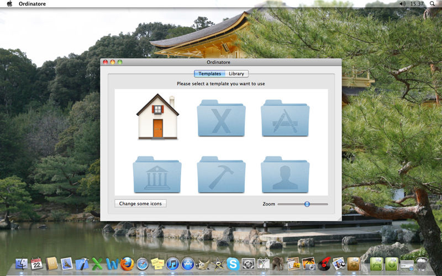This screenshot has width=442, height=276.
Task: Close the Ordinatore window
Action: pyautogui.click(x=105, y=62)
